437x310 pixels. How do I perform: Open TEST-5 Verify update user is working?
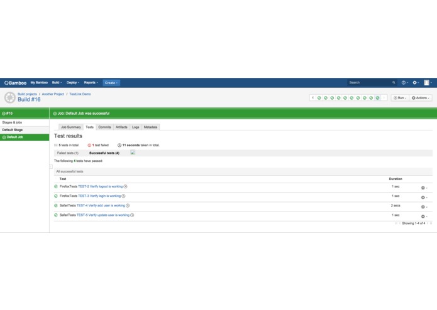coord(103,215)
